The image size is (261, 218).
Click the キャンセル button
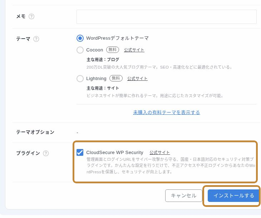click(184, 196)
